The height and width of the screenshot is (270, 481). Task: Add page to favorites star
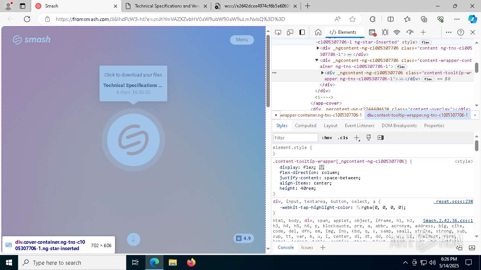click(352, 19)
